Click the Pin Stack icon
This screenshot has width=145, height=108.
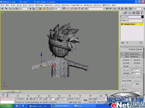click(x=122, y=43)
